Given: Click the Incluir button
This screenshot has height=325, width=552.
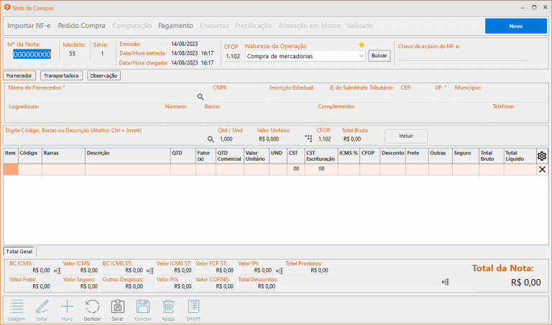Looking at the screenshot, I should coord(406,136).
